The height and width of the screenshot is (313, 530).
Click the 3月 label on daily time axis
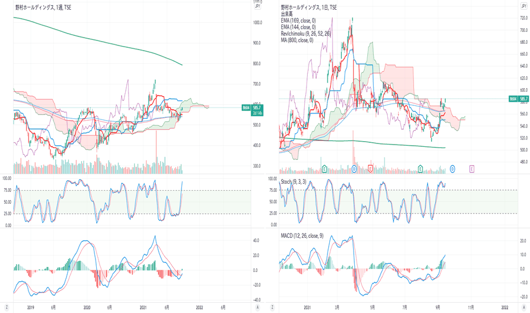click(x=337, y=307)
